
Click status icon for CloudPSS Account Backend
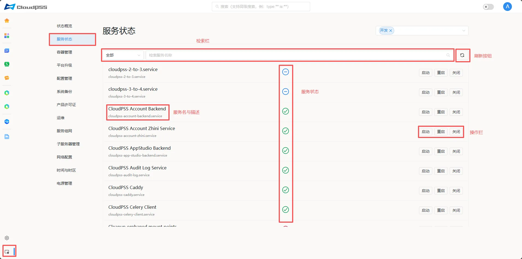pos(286,111)
